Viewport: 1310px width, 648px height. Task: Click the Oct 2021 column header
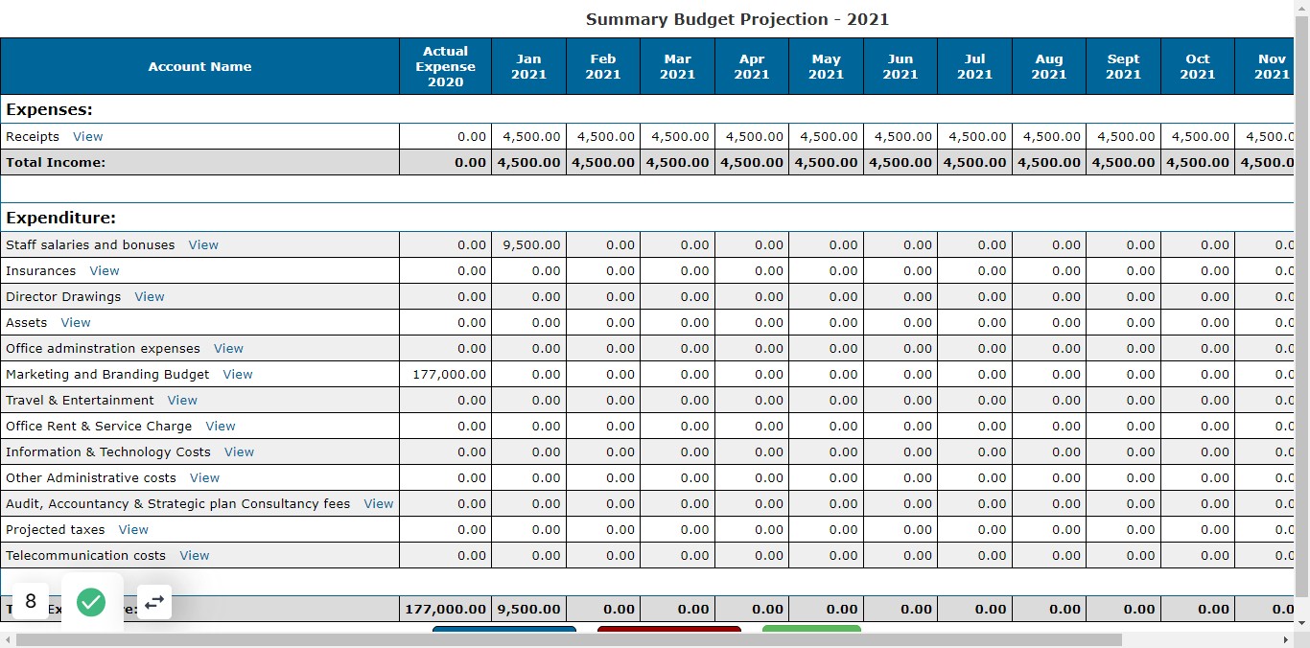point(1198,66)
